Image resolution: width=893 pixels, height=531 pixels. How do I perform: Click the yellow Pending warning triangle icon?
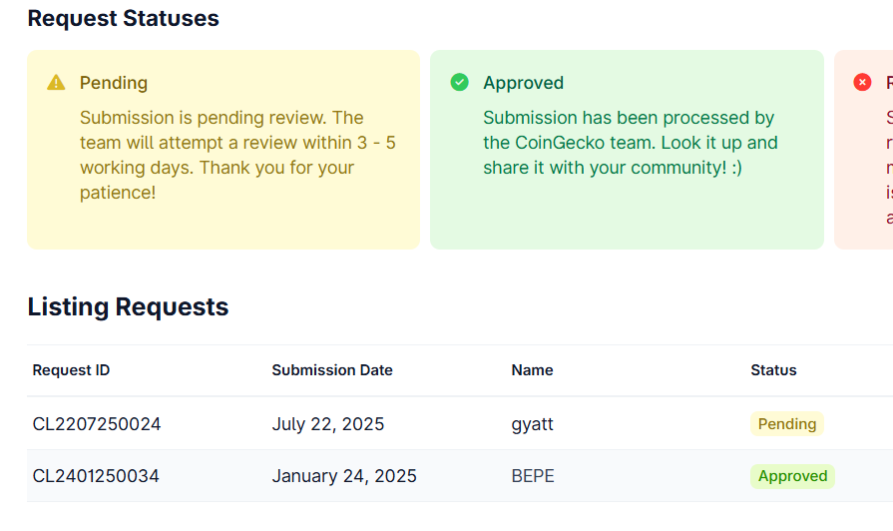56,83
